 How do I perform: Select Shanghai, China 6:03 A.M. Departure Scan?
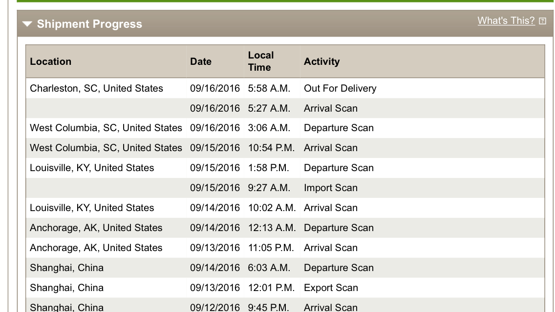285,268
